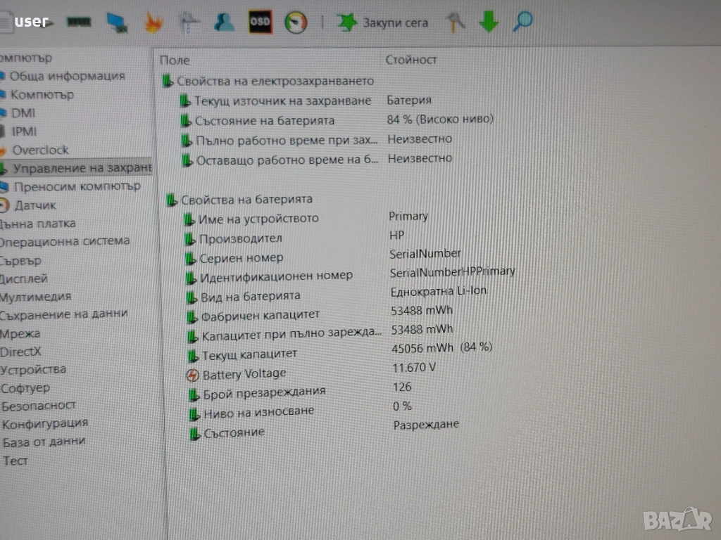
Task: Select Обща информация in sidebar
Action: 67,76
